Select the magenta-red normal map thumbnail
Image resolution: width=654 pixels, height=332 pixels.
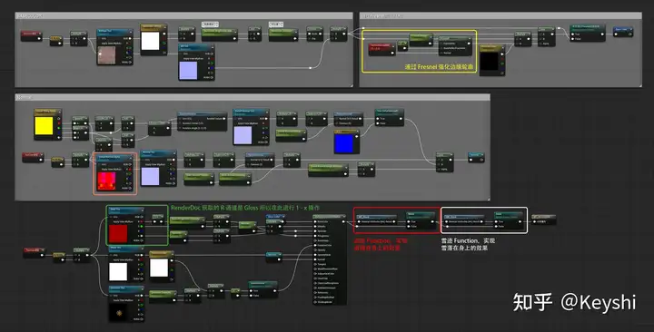coord(106,181)
